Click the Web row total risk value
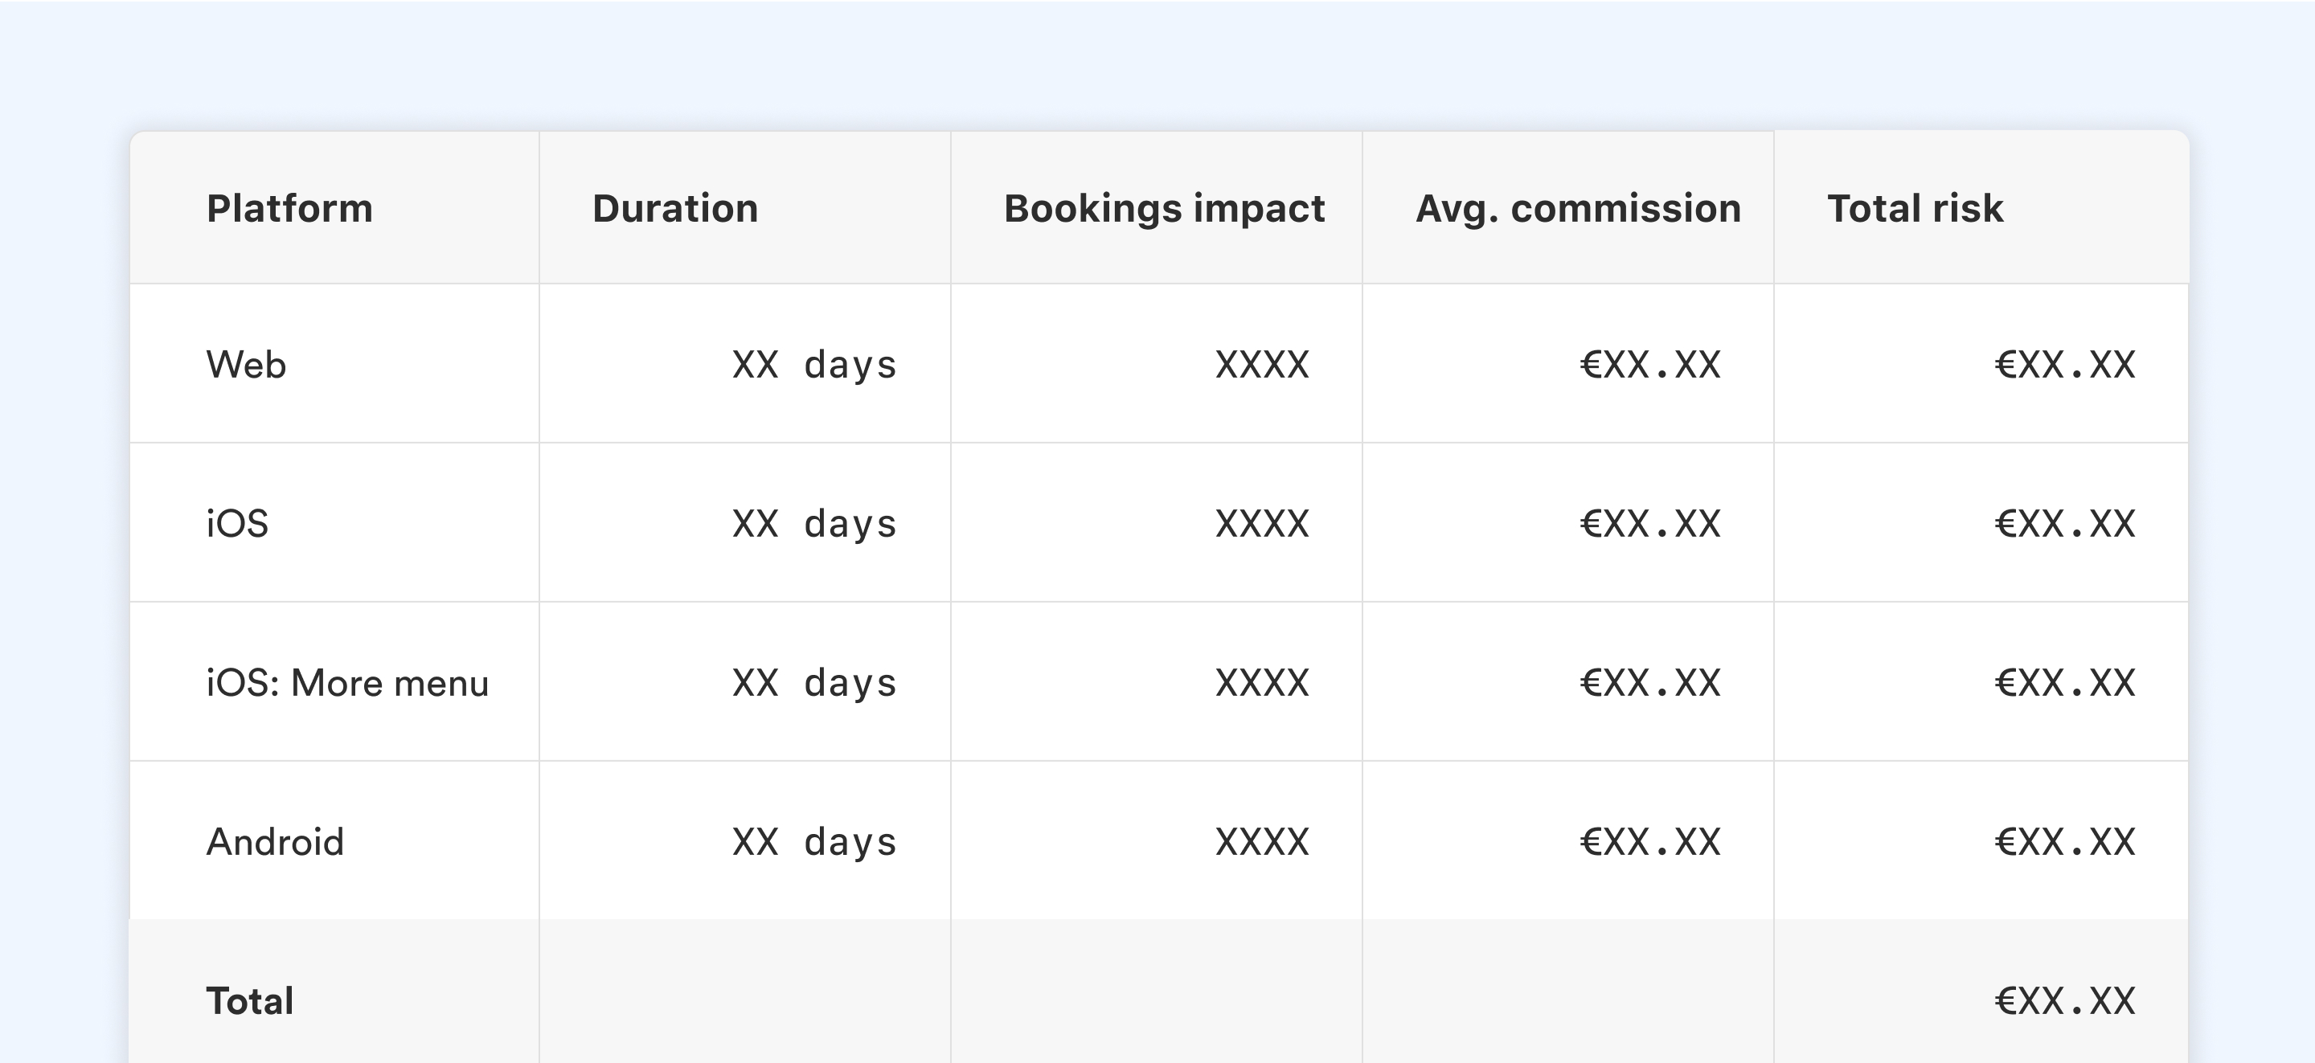This screenshot has width=2315, height=1063. click(x=2064, y=365)
